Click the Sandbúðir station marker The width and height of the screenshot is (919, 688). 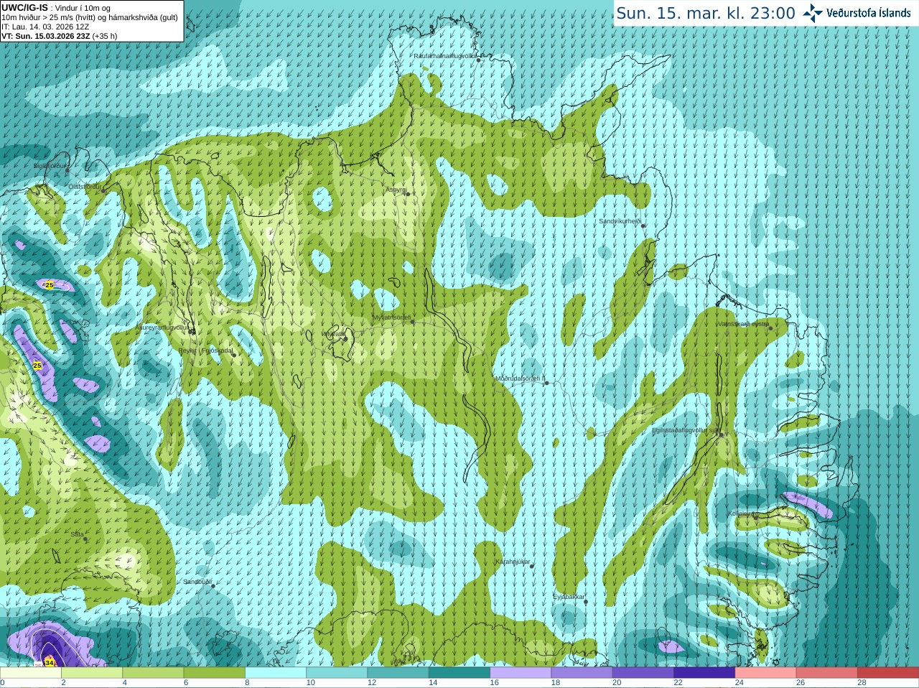[213, 586]
